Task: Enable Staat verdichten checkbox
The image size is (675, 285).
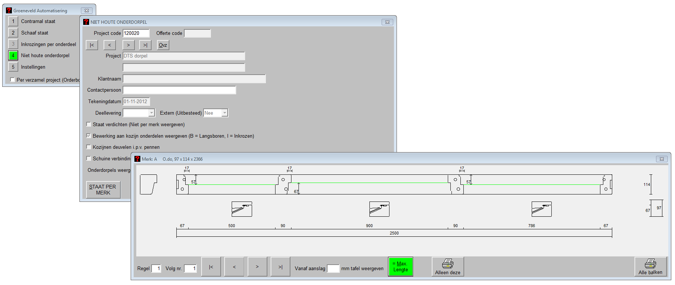Action: pyautogui.click(x=89, y=124)
